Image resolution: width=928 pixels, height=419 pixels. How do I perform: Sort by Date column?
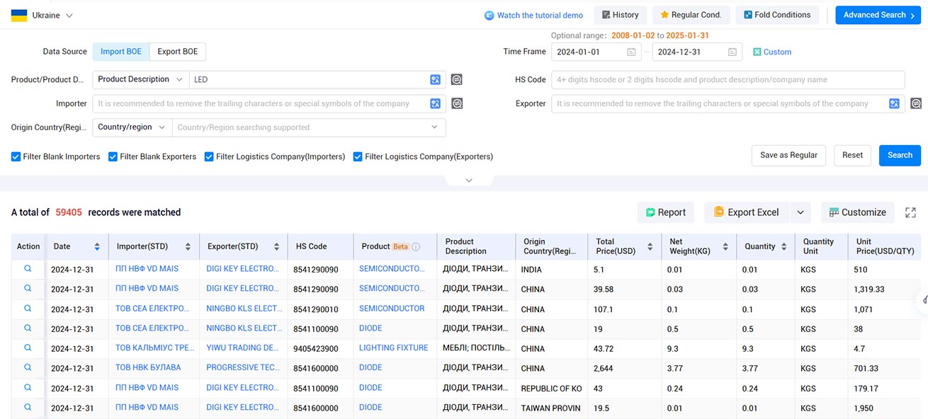[x=96, y=246]
